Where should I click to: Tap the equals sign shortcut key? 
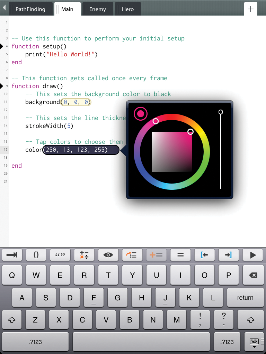pos(180,255)
